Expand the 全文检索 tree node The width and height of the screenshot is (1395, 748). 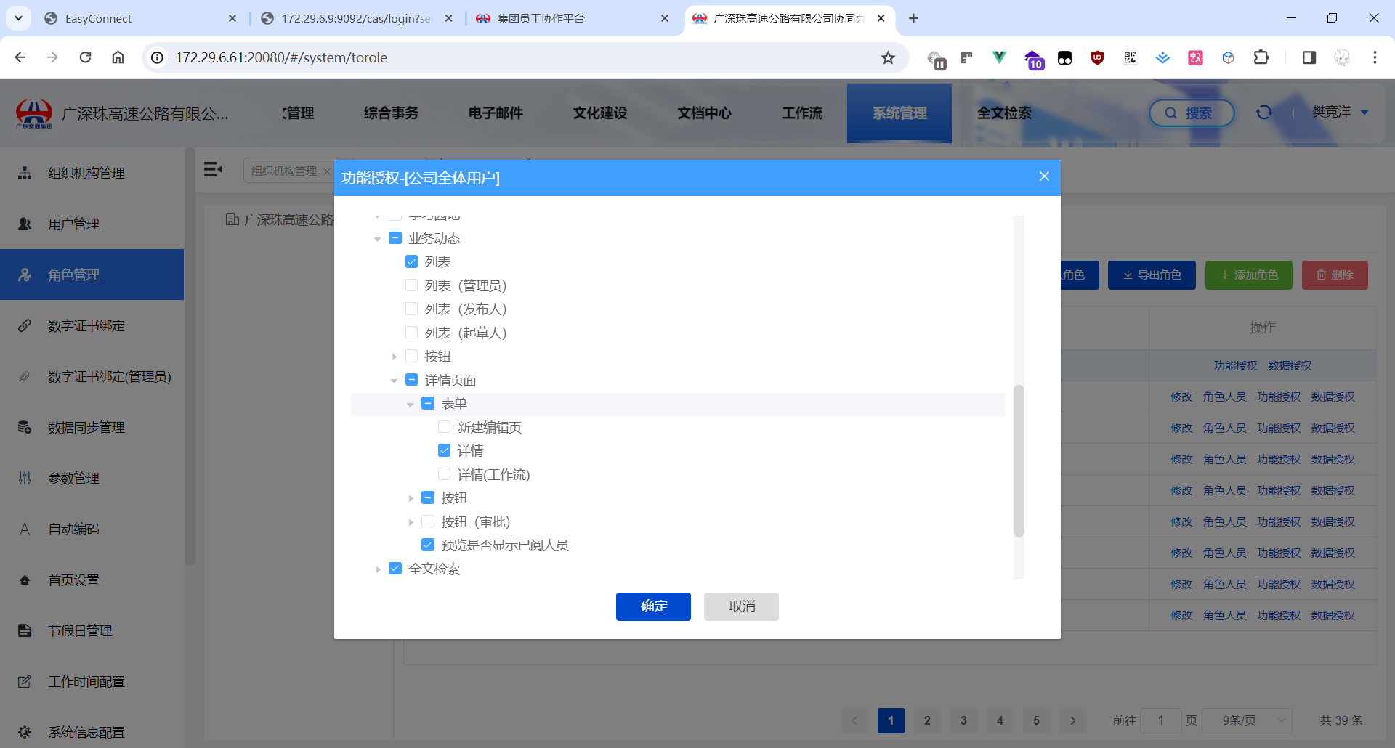click(378, 569)
